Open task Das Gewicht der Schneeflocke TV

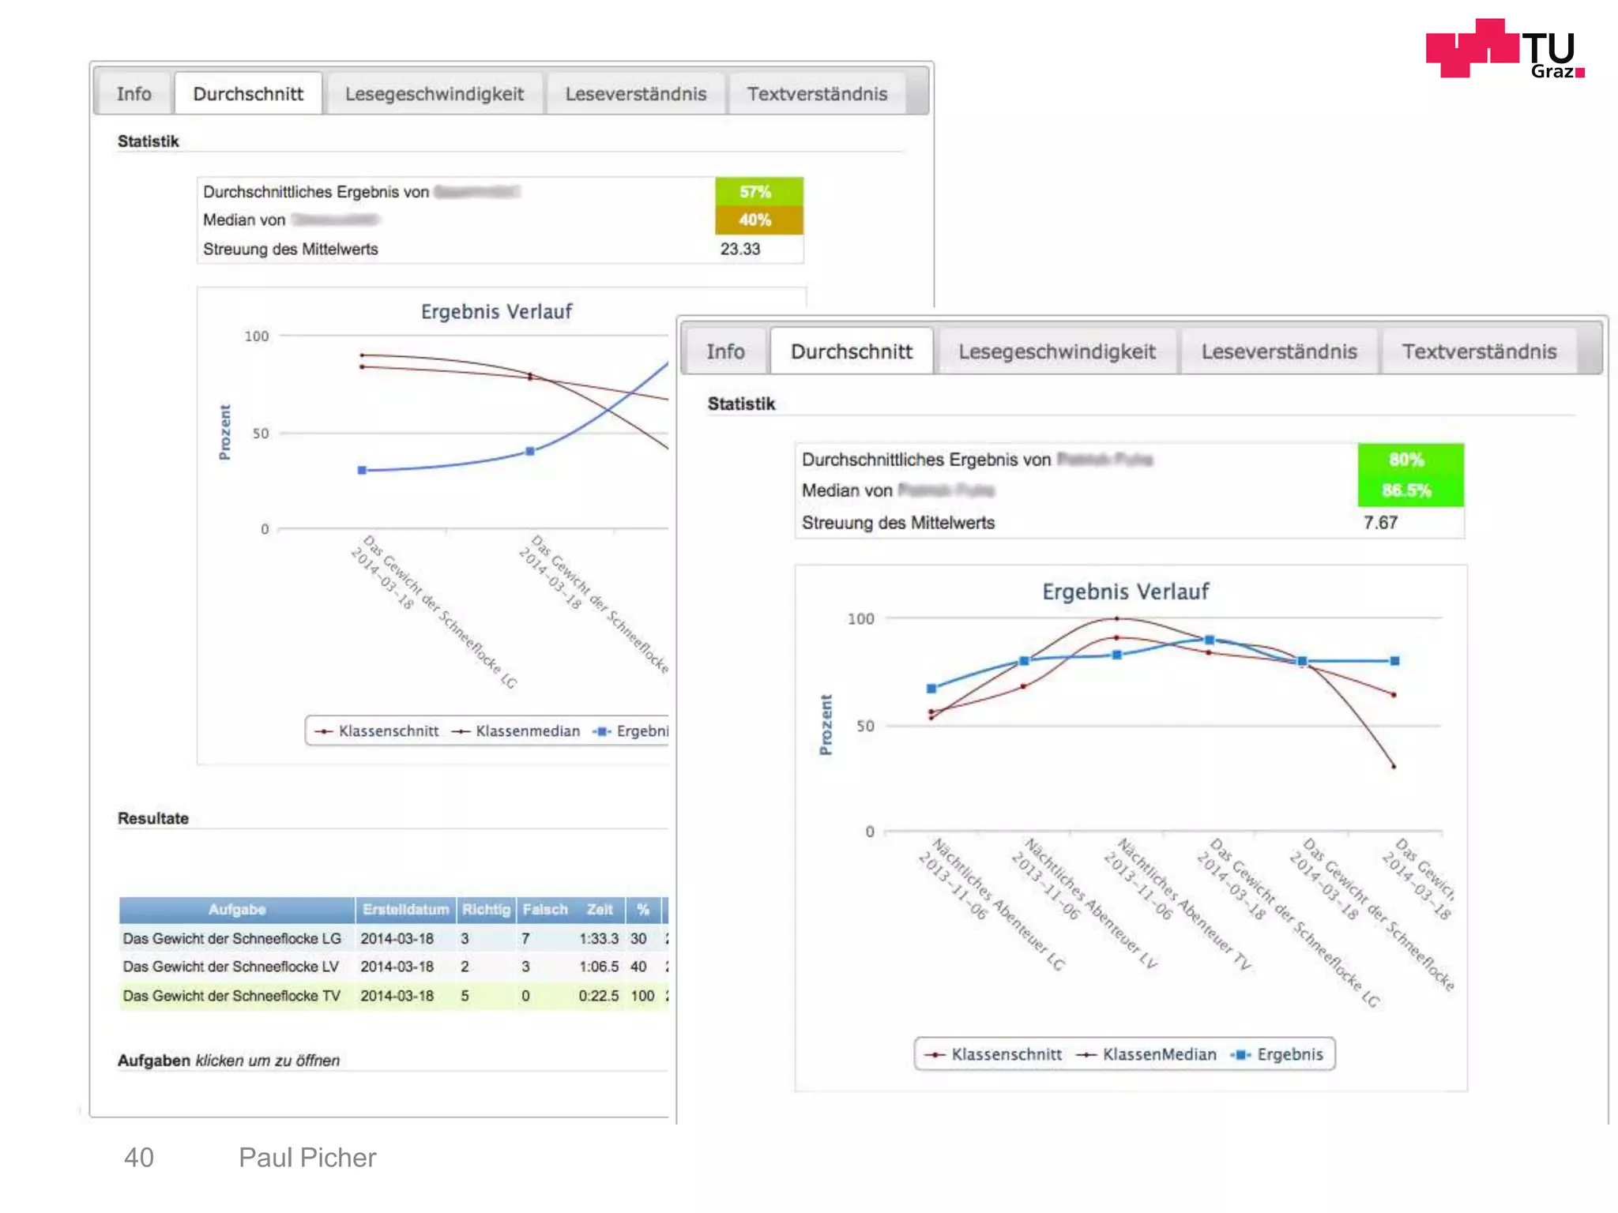(x=231, y=996)
